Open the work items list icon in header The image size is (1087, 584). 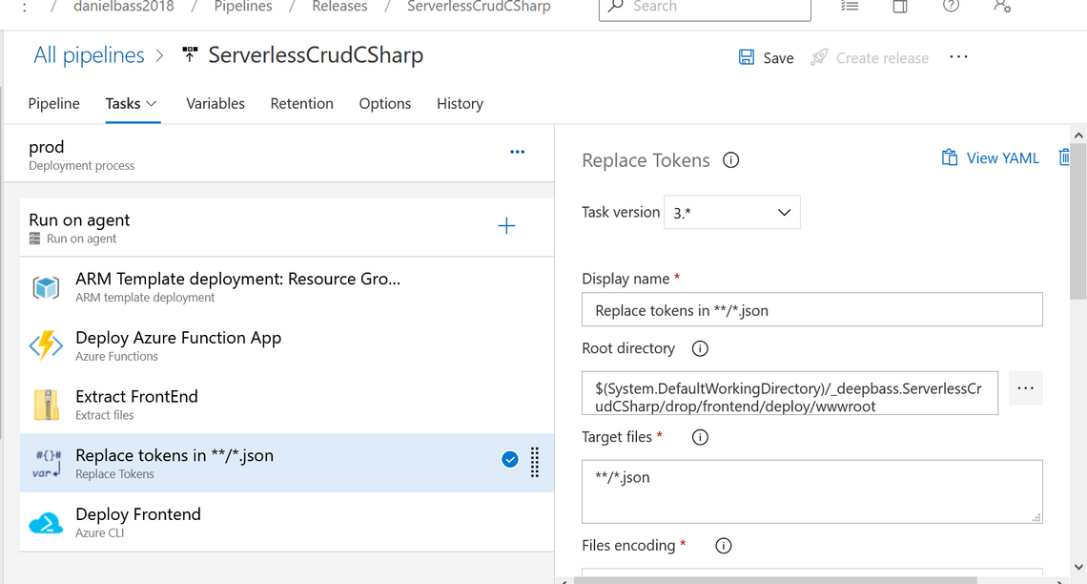click(850, 7)
